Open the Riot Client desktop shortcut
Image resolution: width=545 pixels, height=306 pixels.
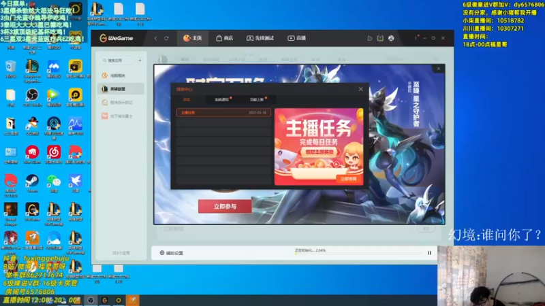32,154
